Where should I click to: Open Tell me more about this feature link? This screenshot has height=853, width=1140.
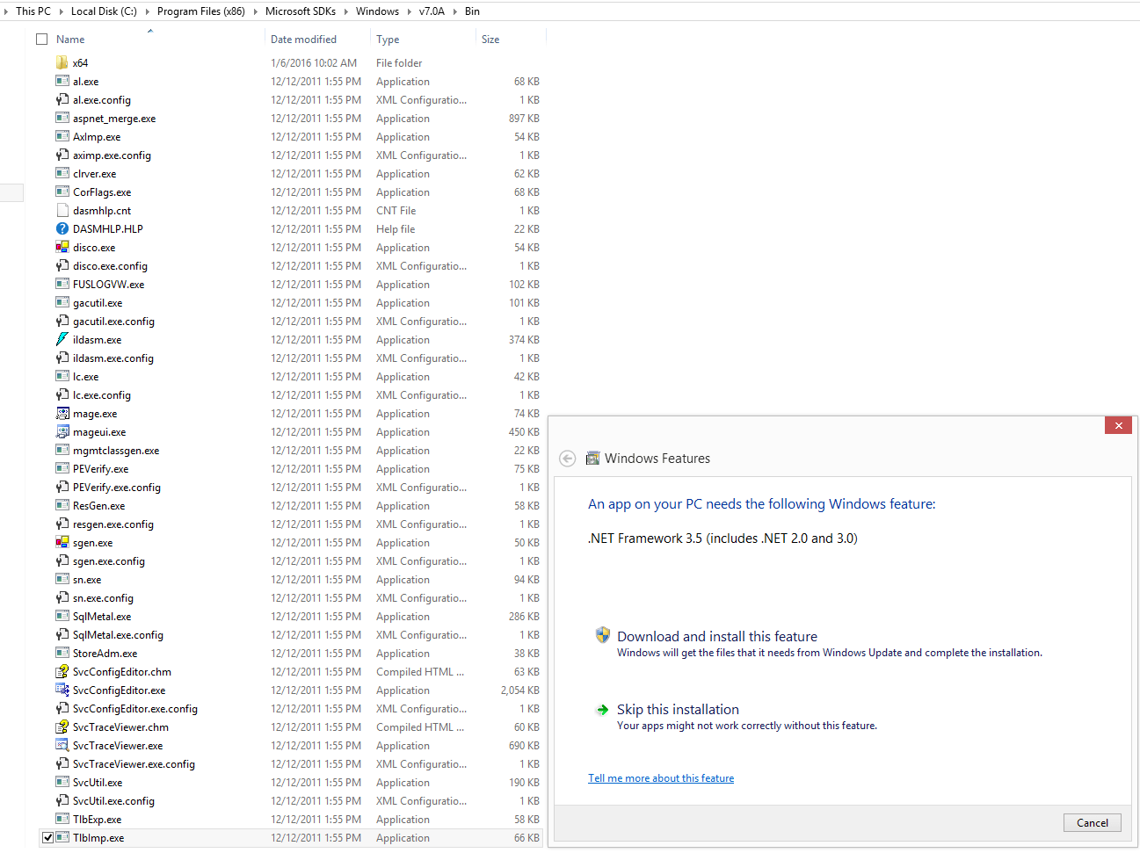[661, 778]
